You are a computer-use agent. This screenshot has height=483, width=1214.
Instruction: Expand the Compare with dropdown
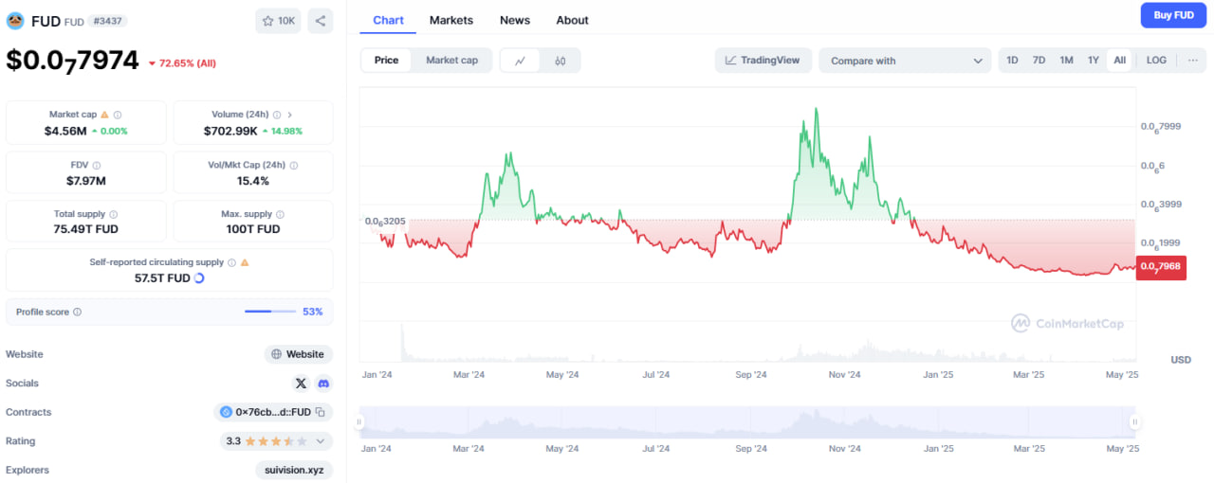point(905,61)
